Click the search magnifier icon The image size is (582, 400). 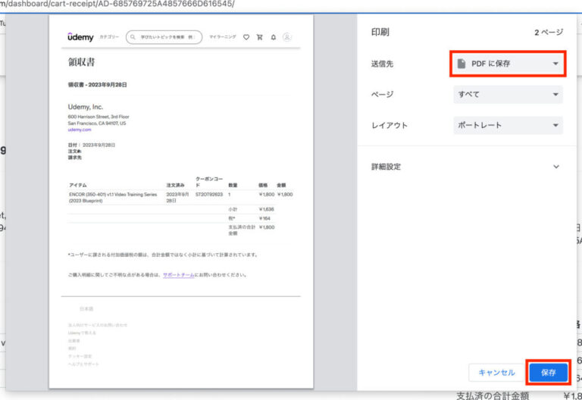click(x=133, y=36)
